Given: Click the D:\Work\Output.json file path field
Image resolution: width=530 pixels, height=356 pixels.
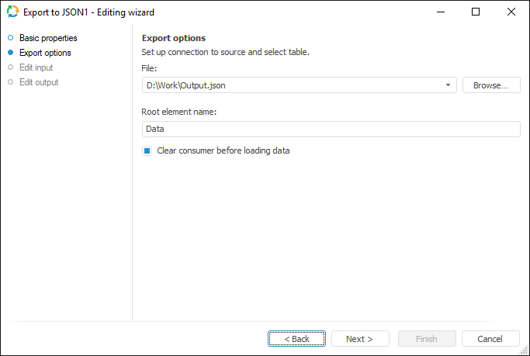Looking at the screenshot, I should pos(293,85).
